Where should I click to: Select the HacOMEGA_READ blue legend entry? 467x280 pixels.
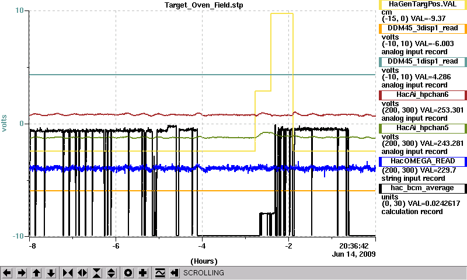point(423,161)
